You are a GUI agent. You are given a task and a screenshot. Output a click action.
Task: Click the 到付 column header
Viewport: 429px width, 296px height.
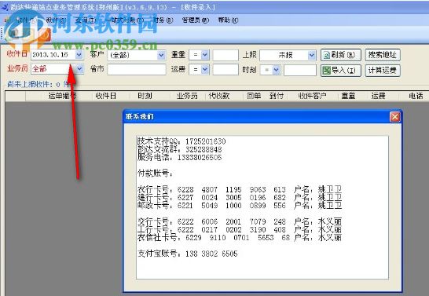277,96
